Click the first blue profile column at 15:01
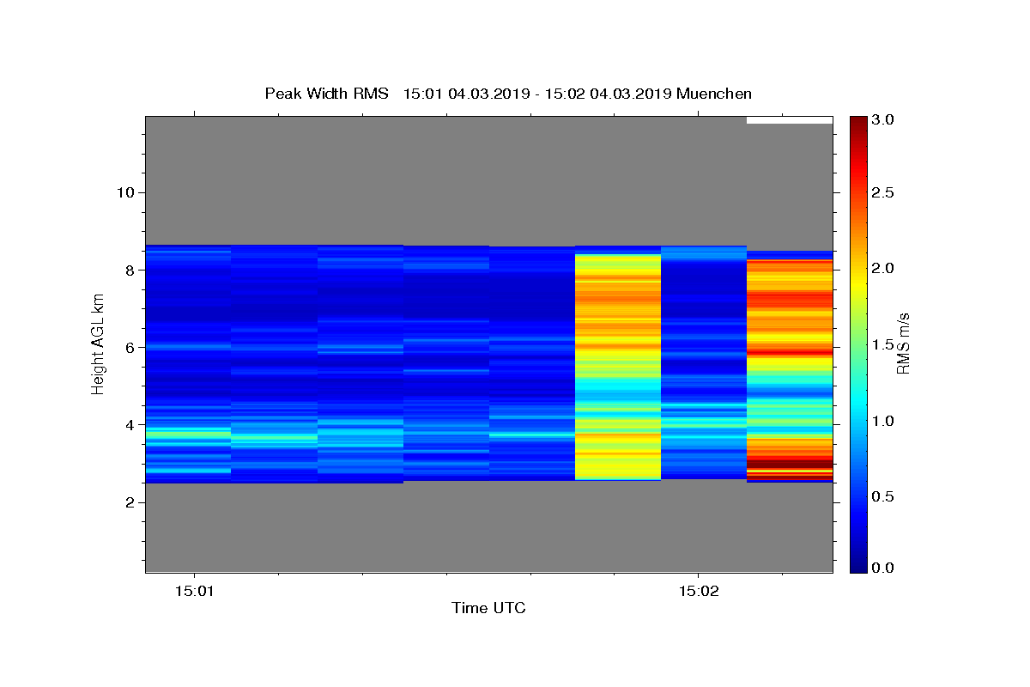The image size is (1030, 687). [189, 364]
